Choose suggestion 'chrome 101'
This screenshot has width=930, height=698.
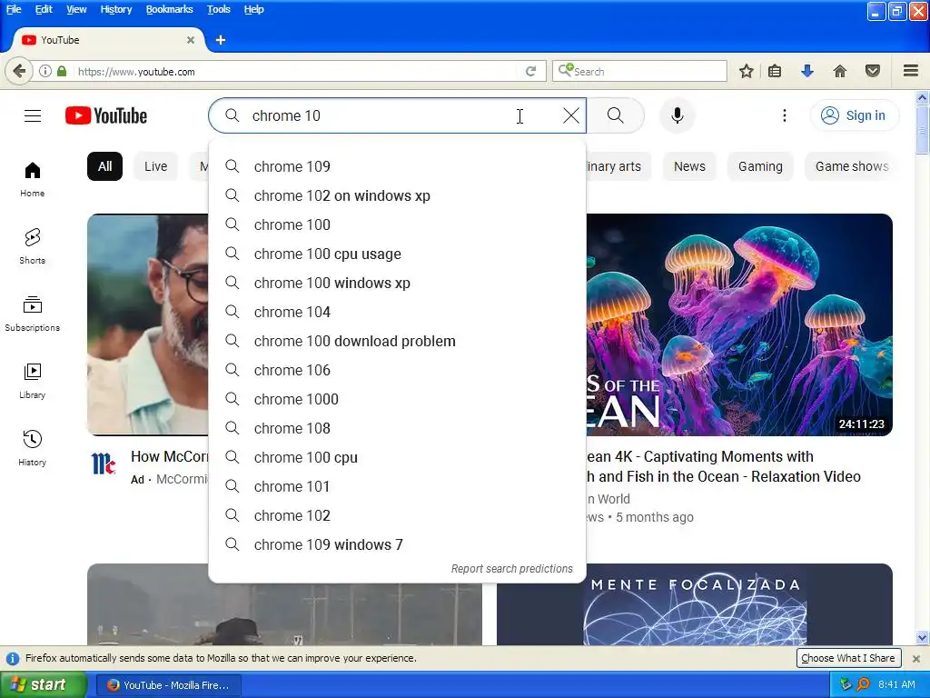[x=398, y=486]
